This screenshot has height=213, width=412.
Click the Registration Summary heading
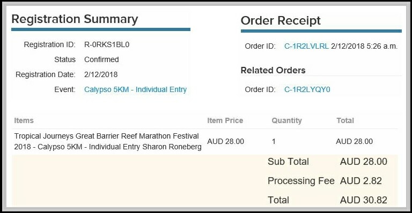pyautogui.click(x=75, y=19)
